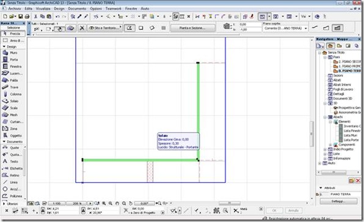Click the Save (floppy disk) toolbar icon
364x222 pixels.
20,16
